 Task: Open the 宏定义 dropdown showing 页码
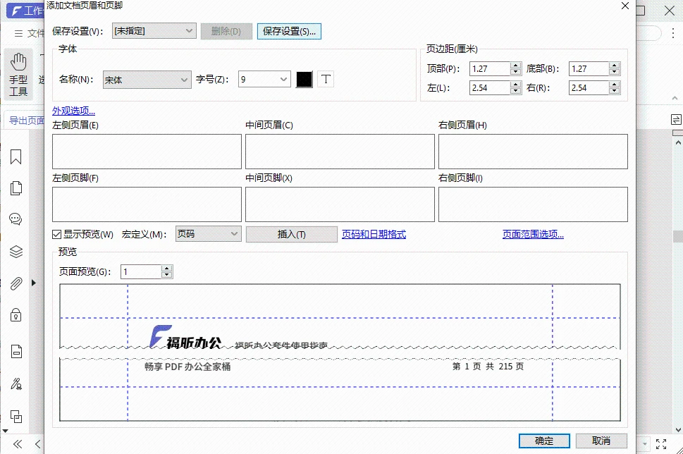(x=208, y=234)
